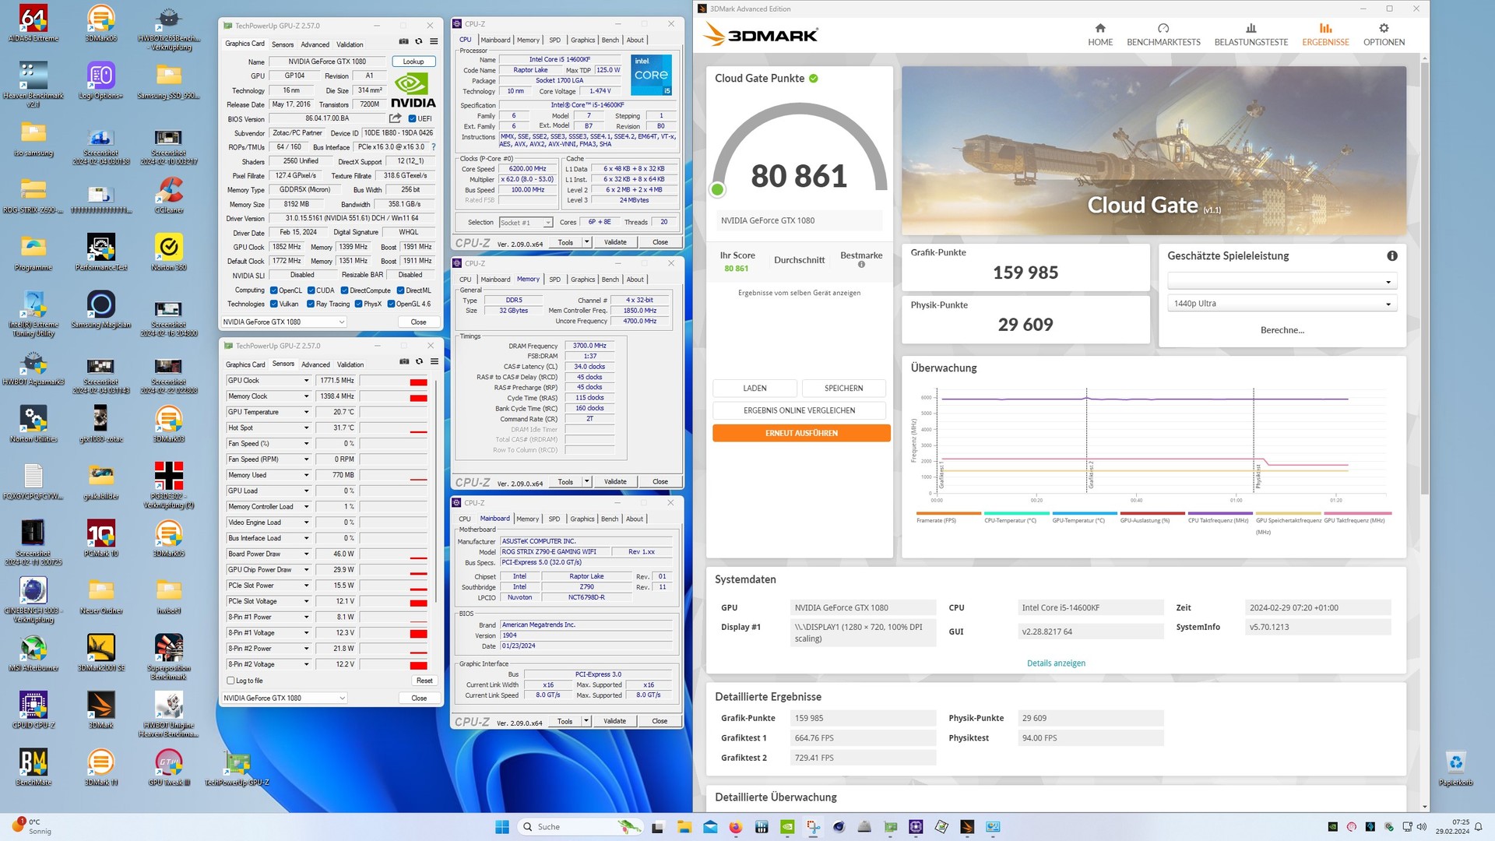The height and width of the screenshot is (841, 1495).
Task: Click Windows Start button in taskbar
Action: (x=502, y=826)
